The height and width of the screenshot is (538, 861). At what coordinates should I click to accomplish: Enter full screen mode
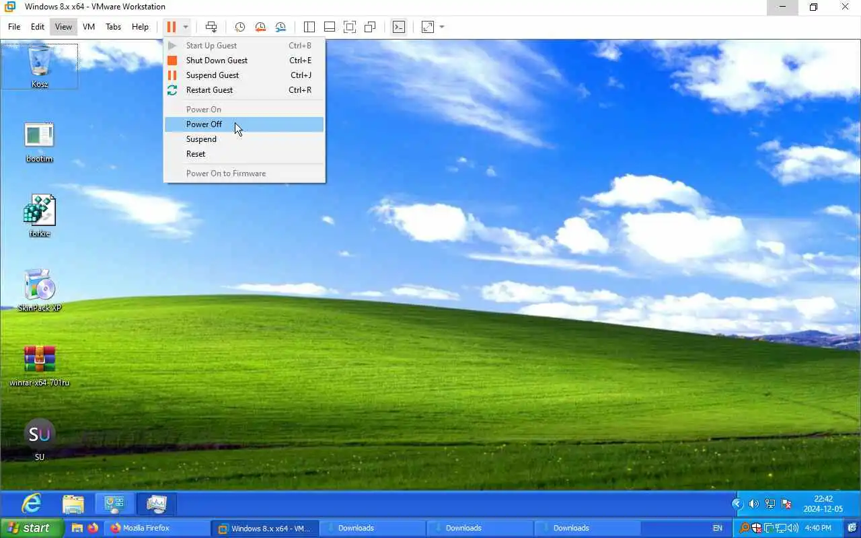[350, 27]
